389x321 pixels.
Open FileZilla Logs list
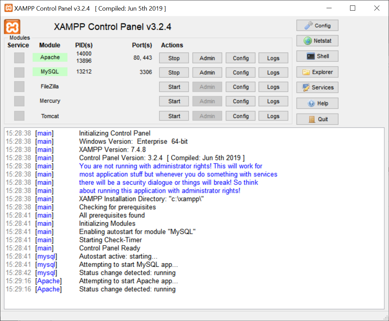coord(273,87)
